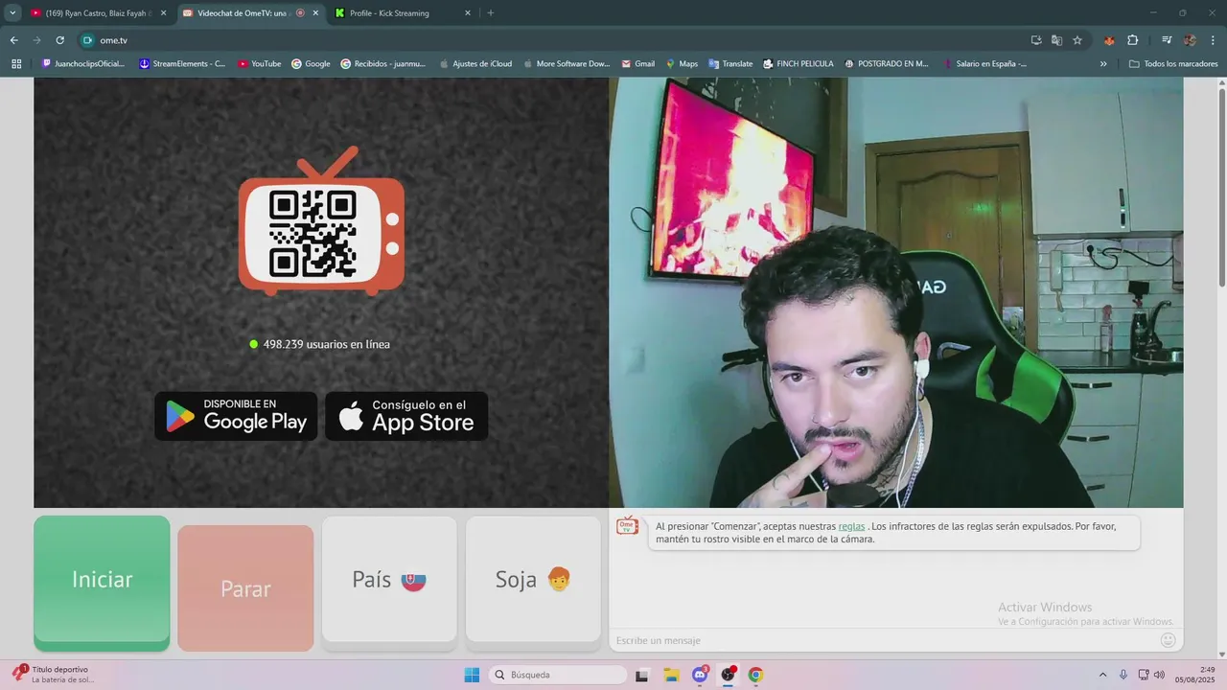Image resolution: width=1227 pixels, height=690 pixels.
Task: Open the Translate bookmark
Action: pos(730,64)
